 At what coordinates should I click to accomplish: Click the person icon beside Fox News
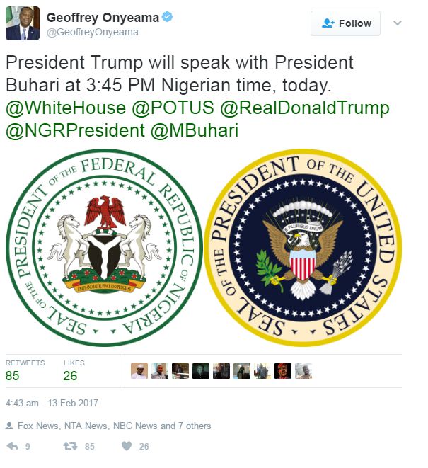(9, 426)
